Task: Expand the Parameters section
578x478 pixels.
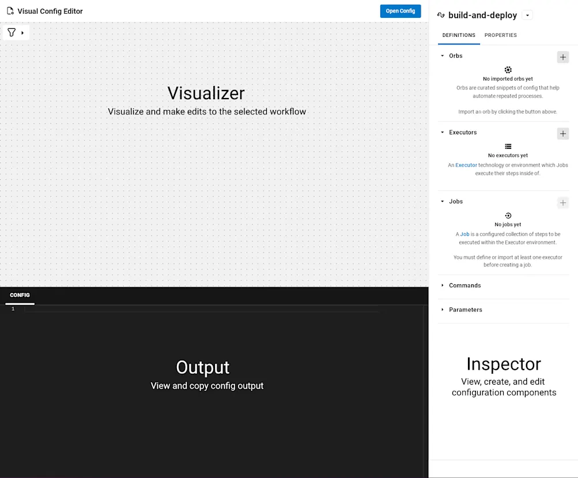Action: (442, 310)
